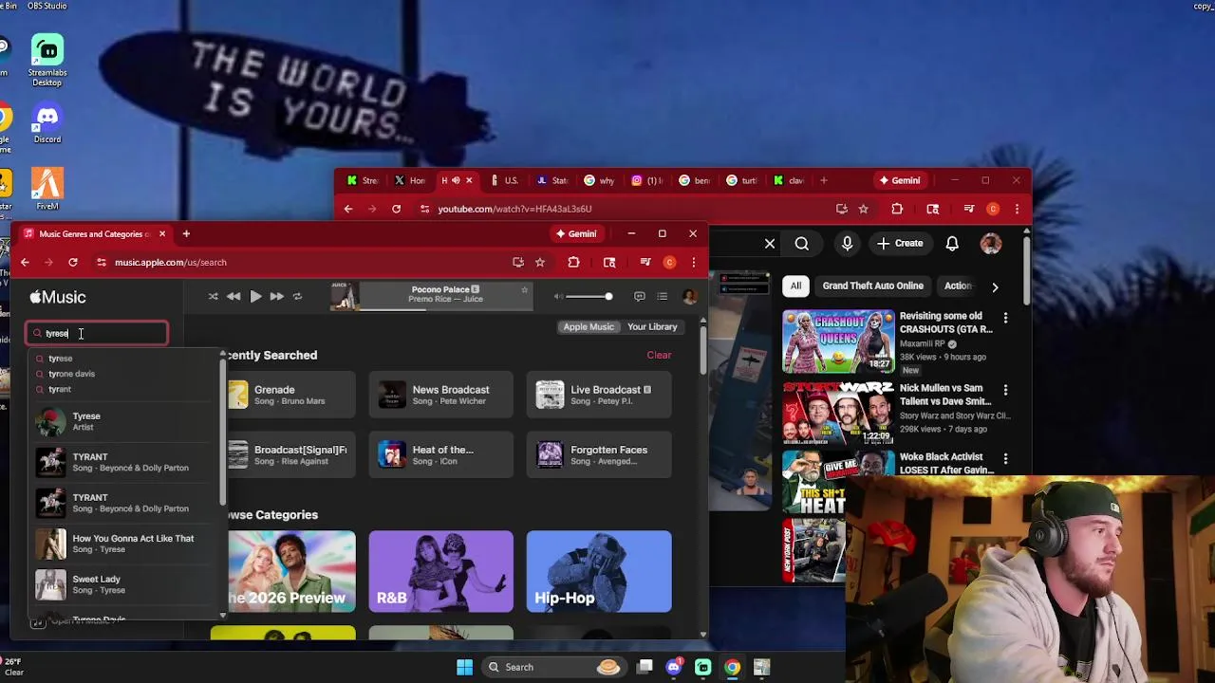Open Chrome menu in Apple Music window

pyautogui.click(x=694, y=263)
